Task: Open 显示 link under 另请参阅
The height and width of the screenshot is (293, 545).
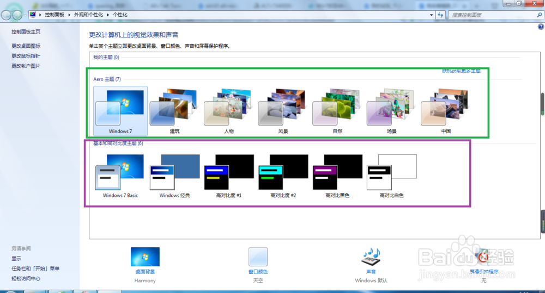Action: tap(16, 258)
